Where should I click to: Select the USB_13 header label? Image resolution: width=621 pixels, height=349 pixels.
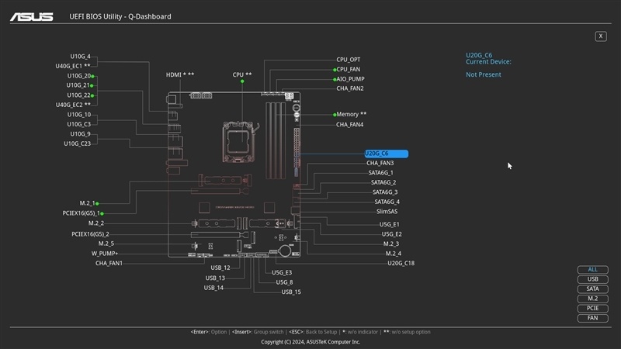215,278
